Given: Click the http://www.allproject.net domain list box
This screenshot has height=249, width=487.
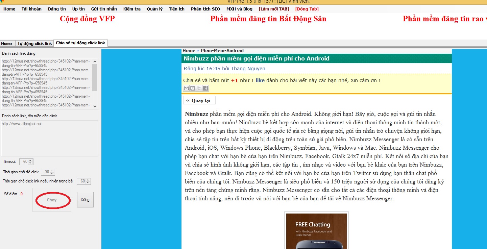Looking at the screenshot, I should pos(49,138).
